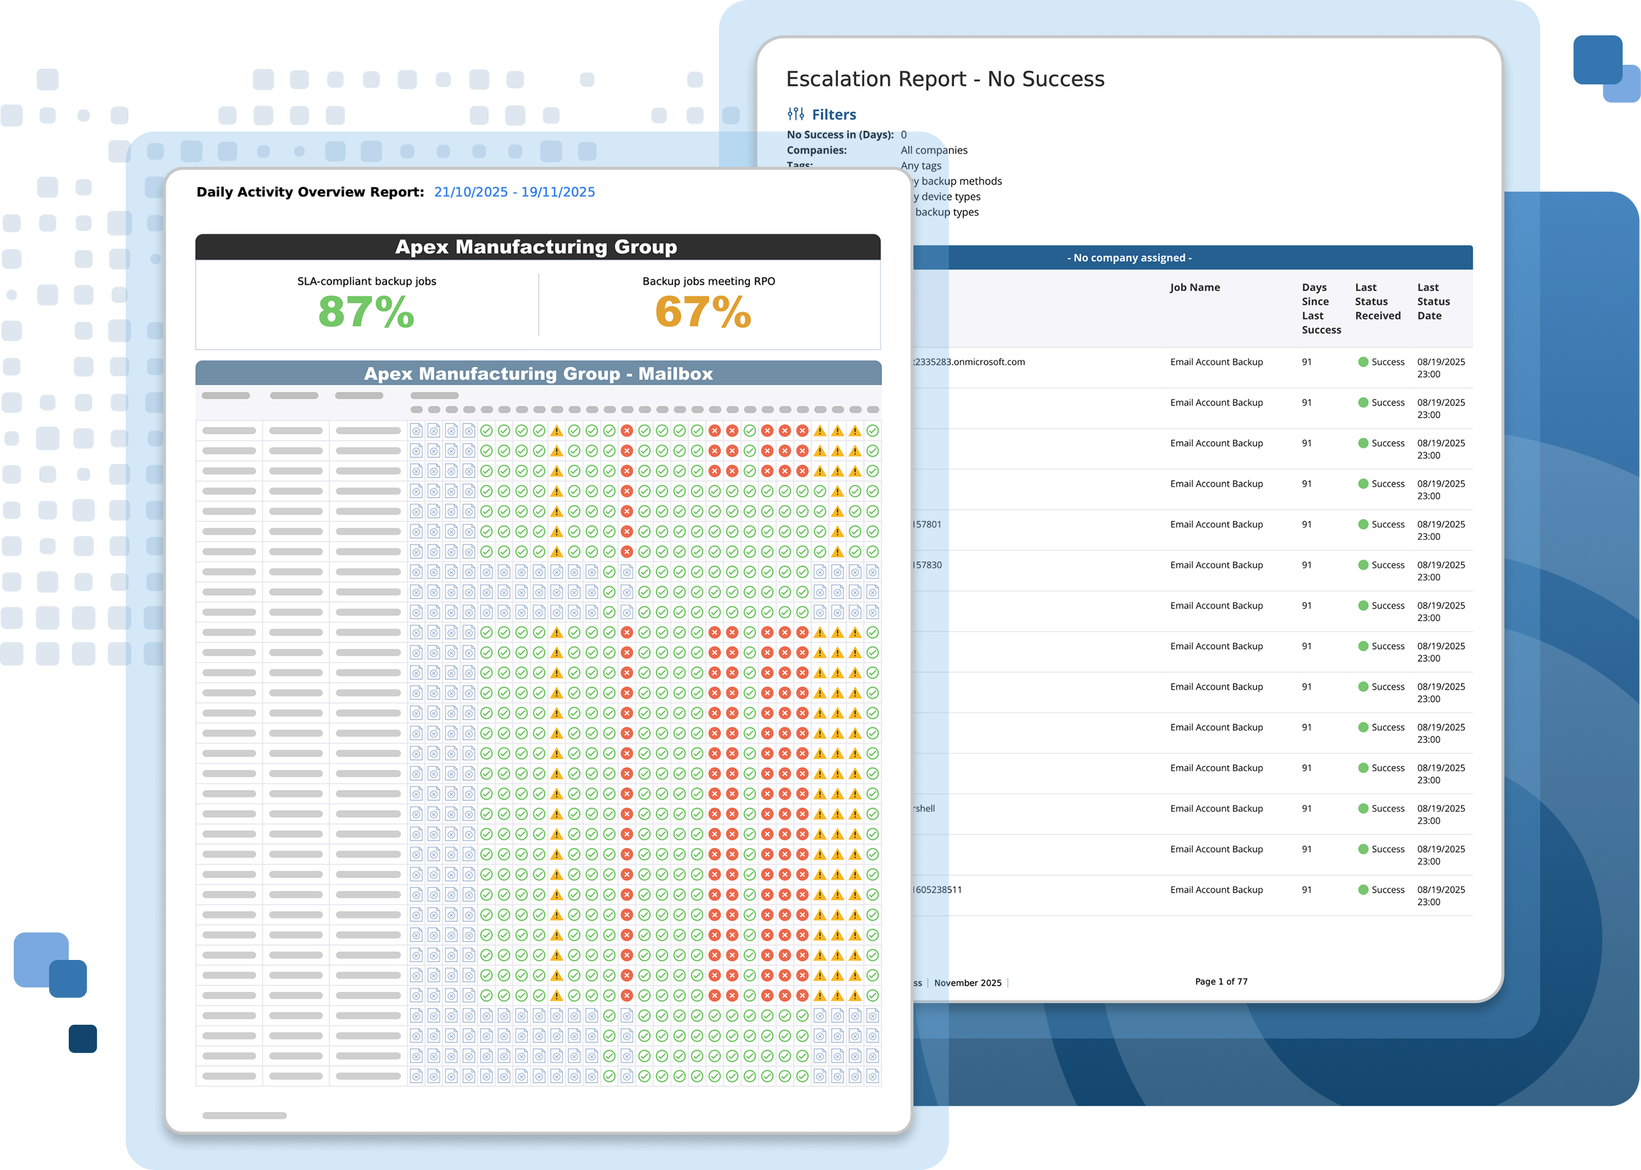This screenshot has height=1170, width=1641.
Task: Click first red failed icon in top Mailbox row
Action: point(627,431)
